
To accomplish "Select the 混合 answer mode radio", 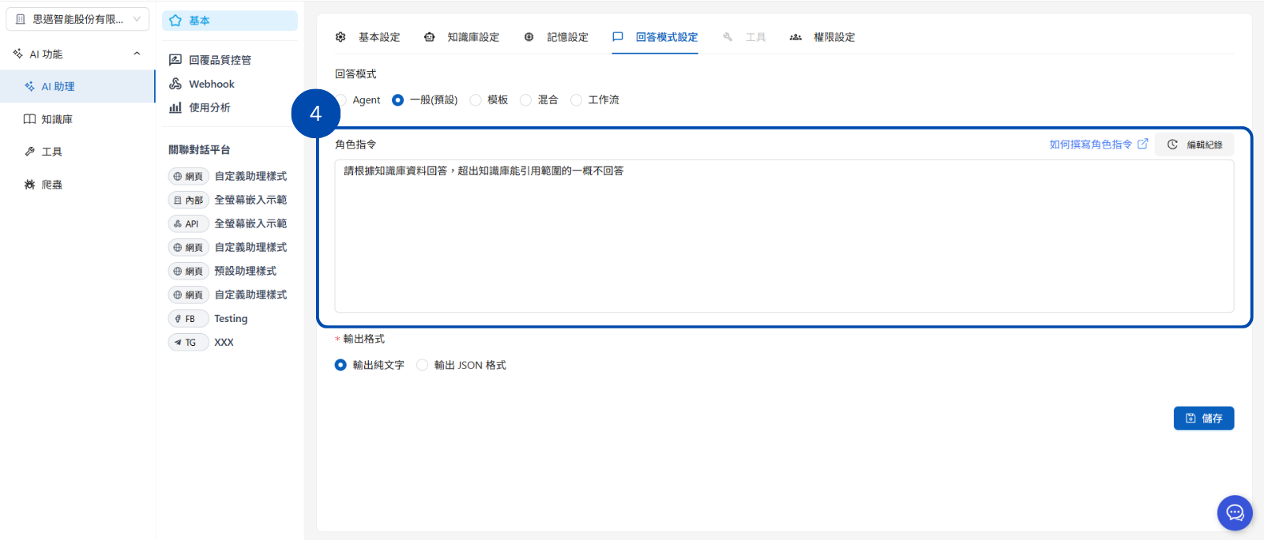I will 525,100.
